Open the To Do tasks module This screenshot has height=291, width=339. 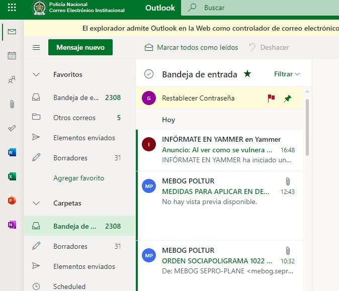[12, 128]
